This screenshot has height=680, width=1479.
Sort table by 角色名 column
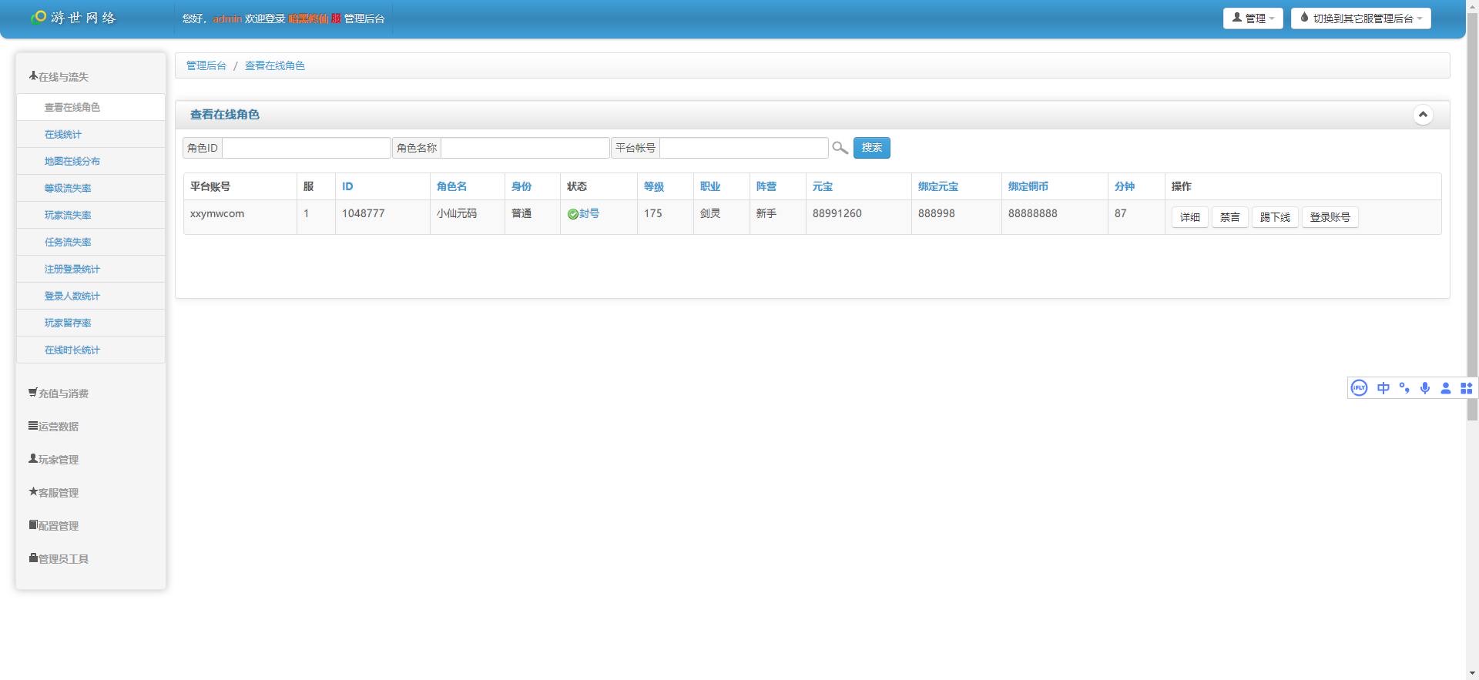pyautogui.click(x=451, y=186)
